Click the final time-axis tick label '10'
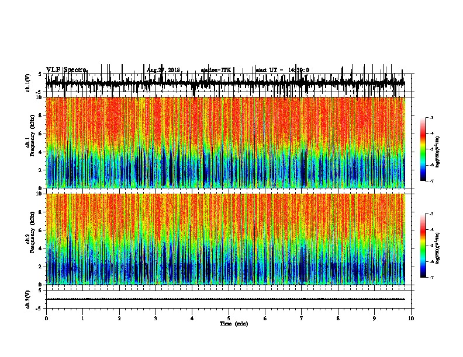 (x=411, y=318)
